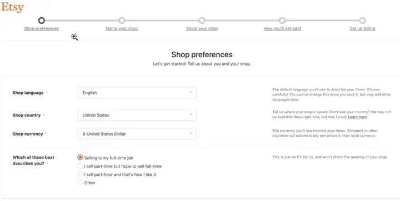Open the Shop currency dropdown
Screen dimensions: 400x201
(x=137, y=134)
